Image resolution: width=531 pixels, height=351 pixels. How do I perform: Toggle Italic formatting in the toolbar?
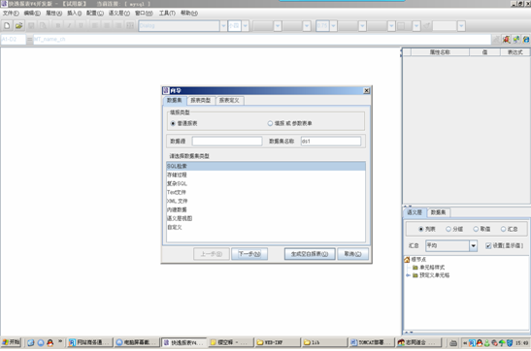coord(70,26)
